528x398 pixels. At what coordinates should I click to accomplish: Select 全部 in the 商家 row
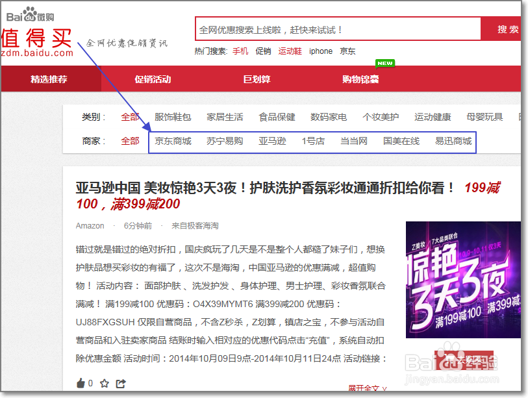(130, 141)
